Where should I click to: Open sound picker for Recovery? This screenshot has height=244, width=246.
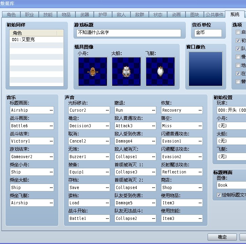click(x=200, y=110)
